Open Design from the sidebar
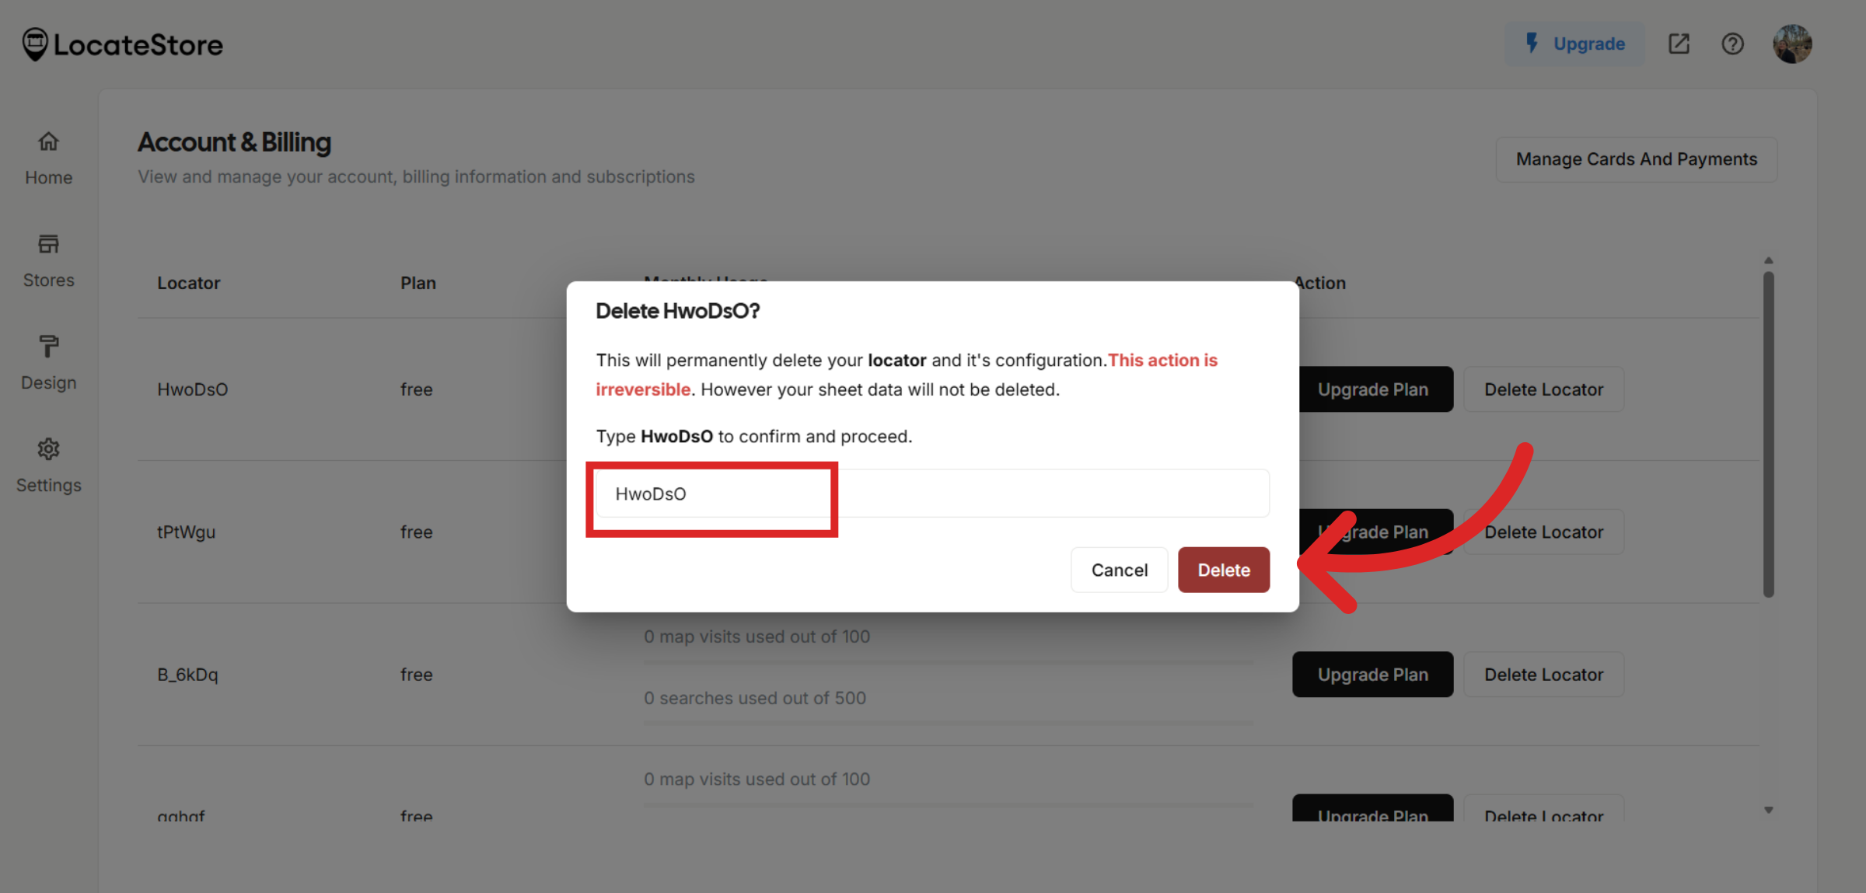 (48, 361)
